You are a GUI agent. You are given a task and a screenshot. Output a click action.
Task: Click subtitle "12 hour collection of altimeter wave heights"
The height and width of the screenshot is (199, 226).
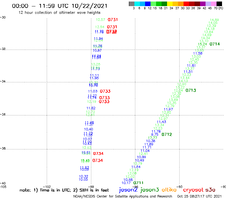pyautogui.click(x=59, y=13)
